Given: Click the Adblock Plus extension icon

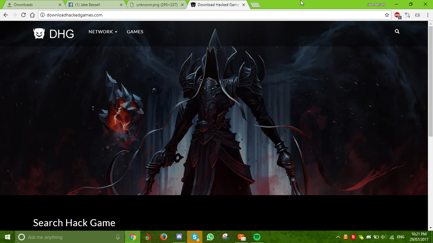Looking at the screenshot, I should coord(397,15).
